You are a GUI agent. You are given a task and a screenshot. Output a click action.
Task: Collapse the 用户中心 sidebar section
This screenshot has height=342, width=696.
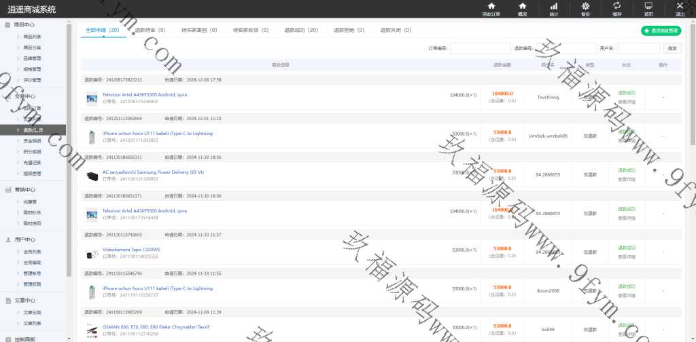24,240
